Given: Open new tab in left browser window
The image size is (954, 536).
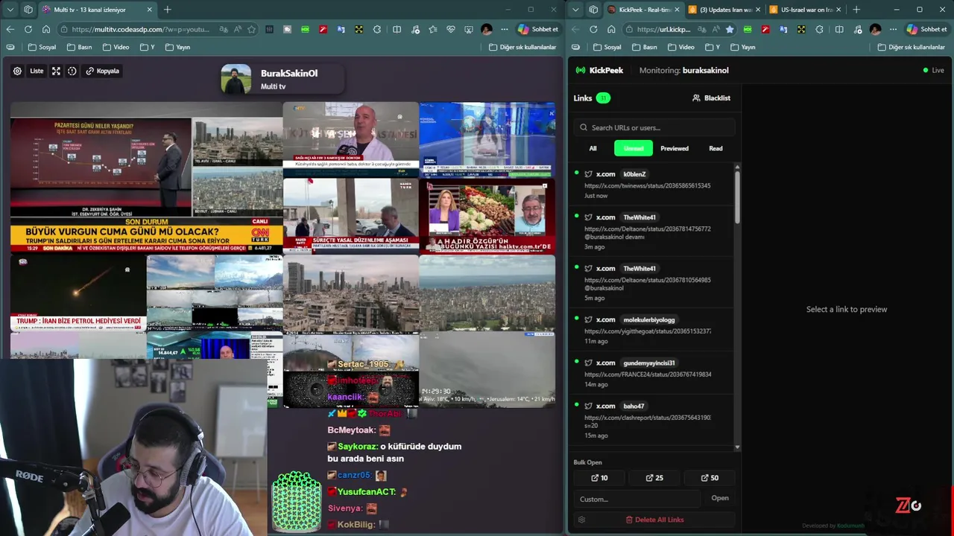Looking at the screenshot, I should click(167, 10).
